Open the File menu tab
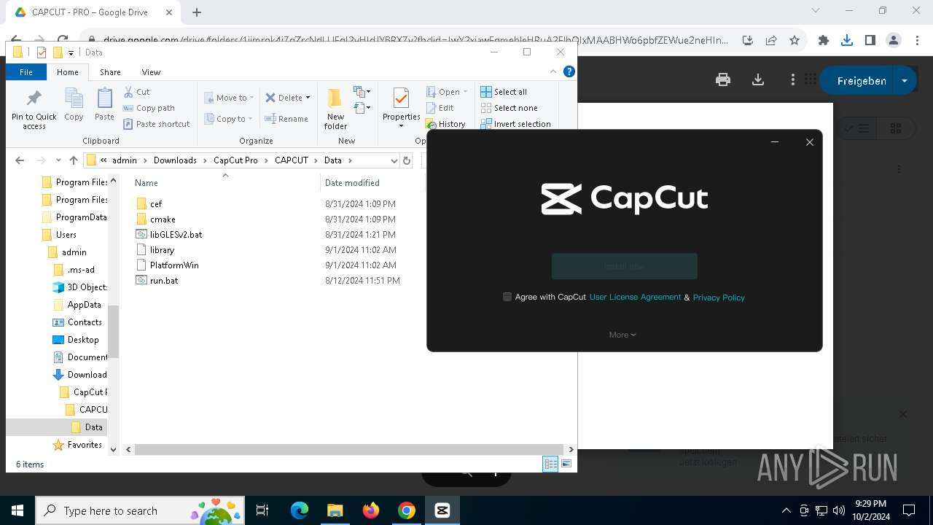This screenshot has width=933, height=525. [x=26, y=71]
